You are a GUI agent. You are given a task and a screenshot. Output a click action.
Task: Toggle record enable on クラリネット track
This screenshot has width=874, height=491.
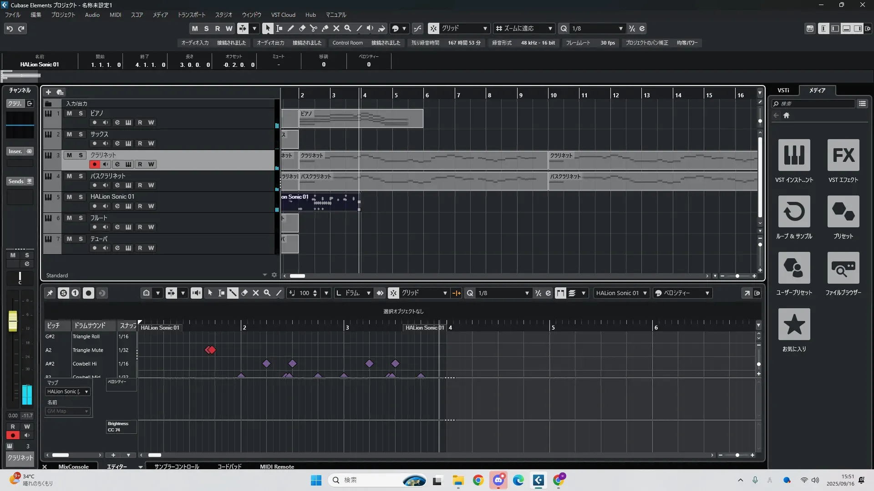click(x=94, y=164)
